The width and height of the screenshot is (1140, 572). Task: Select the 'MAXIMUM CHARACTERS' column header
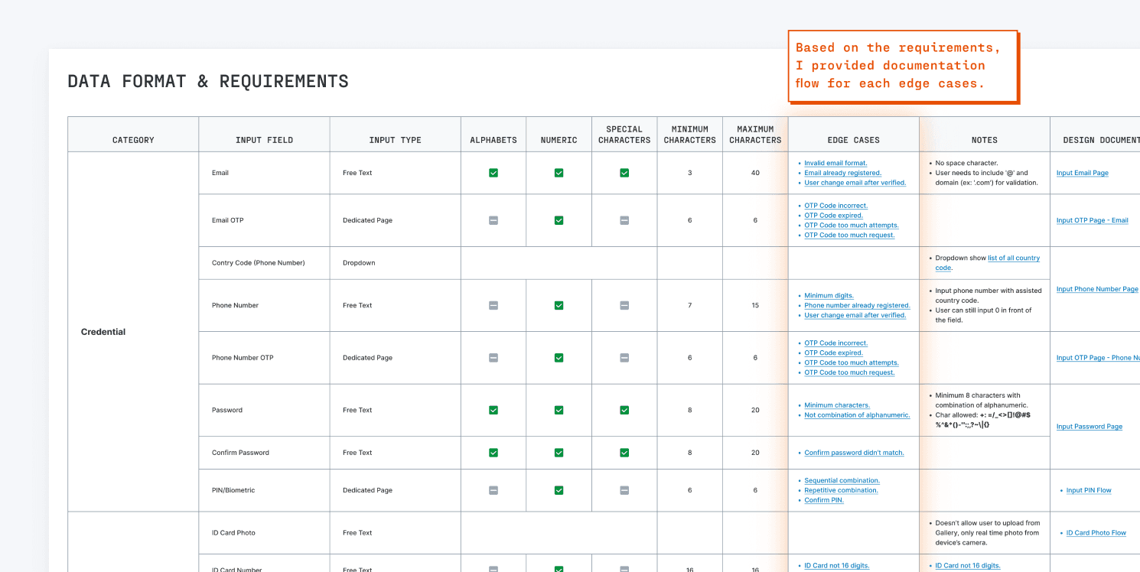coord(755,135)
